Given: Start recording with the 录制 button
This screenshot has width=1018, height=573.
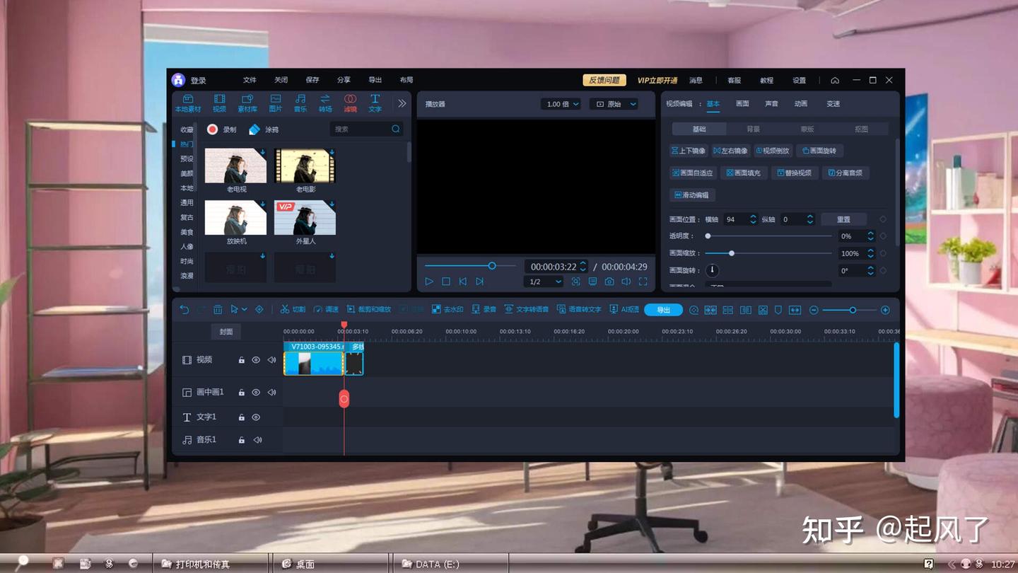Looking at the screenshot, I should pos(222,129).
